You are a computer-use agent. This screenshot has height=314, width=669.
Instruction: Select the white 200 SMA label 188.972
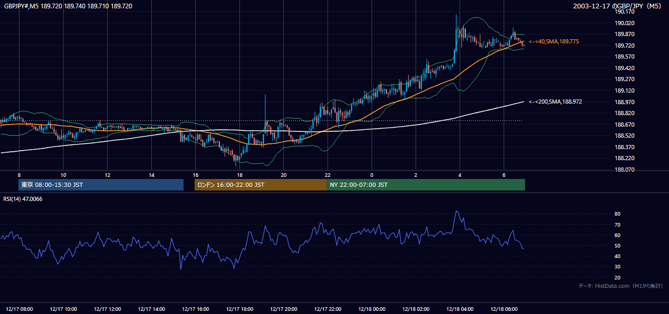coord(555,102)
